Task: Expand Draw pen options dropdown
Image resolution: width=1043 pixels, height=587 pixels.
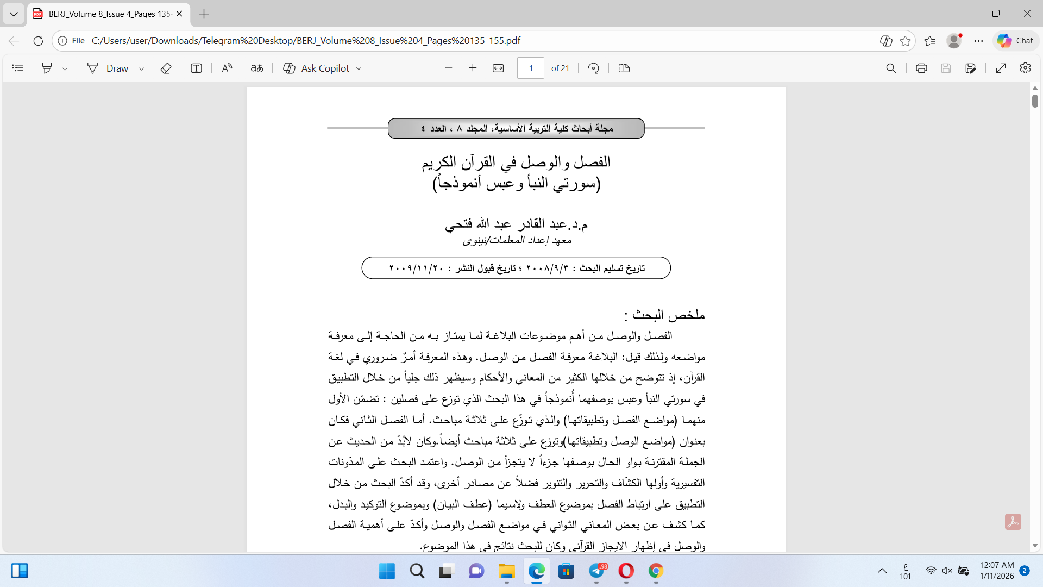Action: point(141,68)
